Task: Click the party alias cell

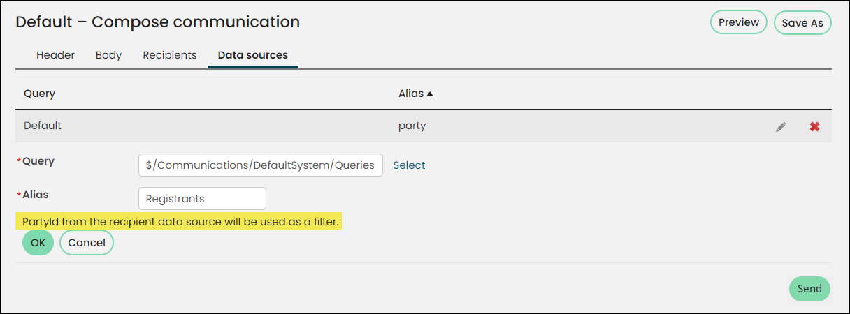Action: [412, 126]
